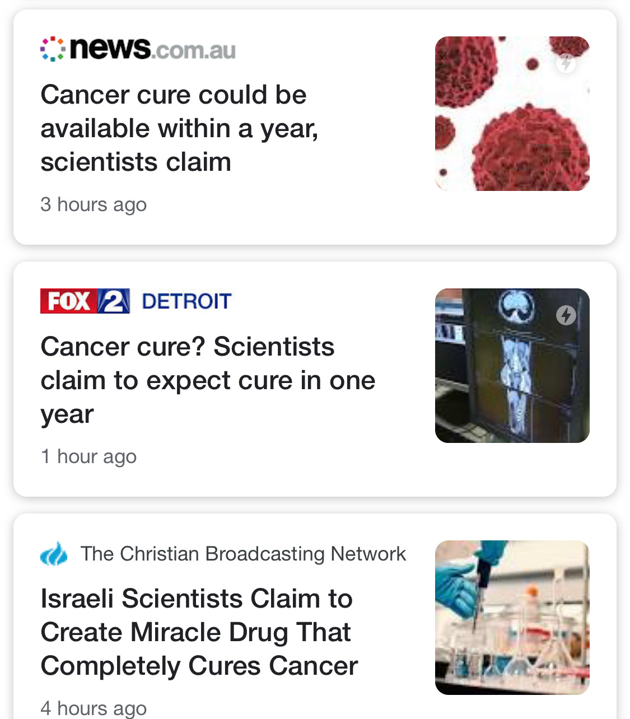630x719 pixels.
Task: Open headline 'Cancer cure? Scientists claim to expect cure'
Action: [x=207, y=380]
